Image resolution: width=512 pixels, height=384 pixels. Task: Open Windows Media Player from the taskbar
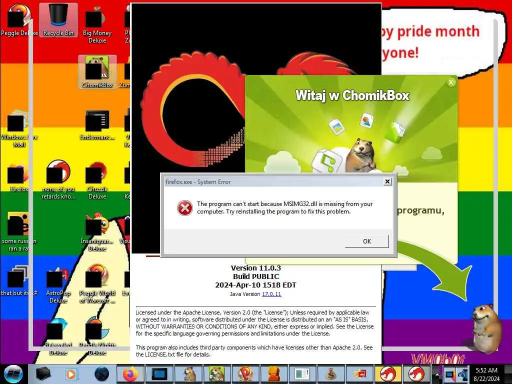pos(71,374)
